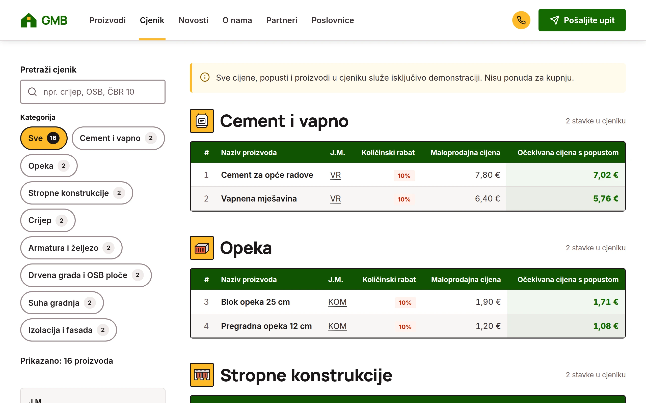Image resolution: width=646 pixels, height=403 pixels.
Task: Filter by Stropne konstrukcije category
Action: point(77,193)
